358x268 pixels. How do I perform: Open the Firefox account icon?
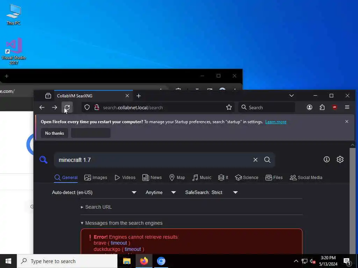click(310, 107)
